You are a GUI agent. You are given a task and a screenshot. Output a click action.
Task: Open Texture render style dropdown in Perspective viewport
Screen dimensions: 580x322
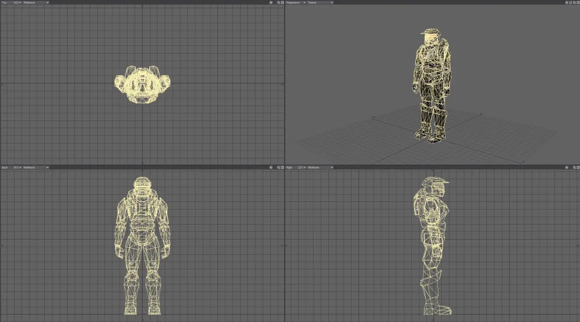320,2
